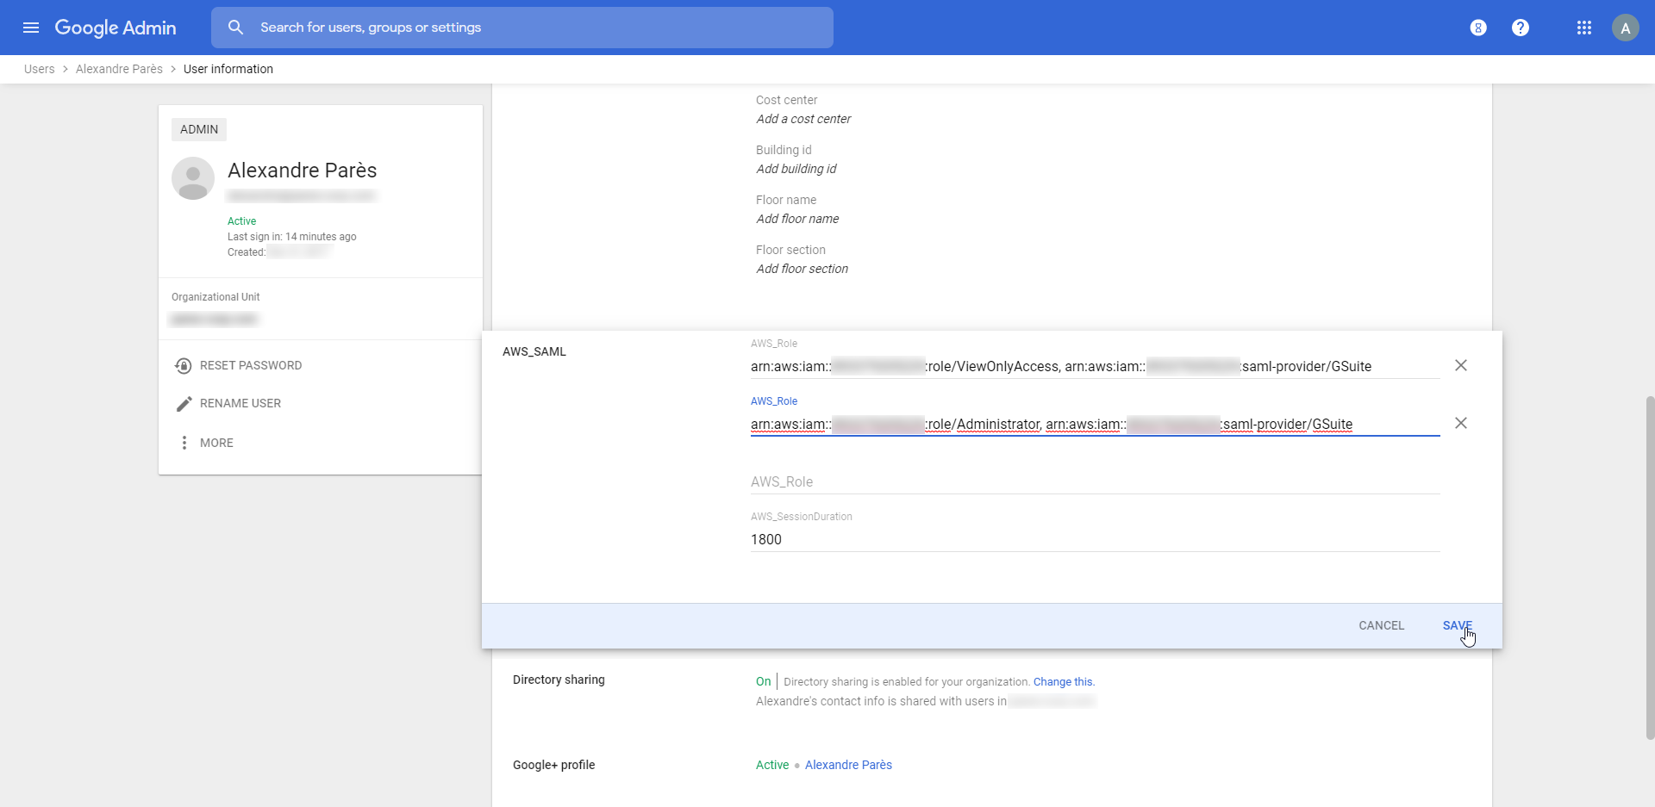Click the 'Change this.' link
This screenshot has height=807, width=1655.
tap(1064, 681)
